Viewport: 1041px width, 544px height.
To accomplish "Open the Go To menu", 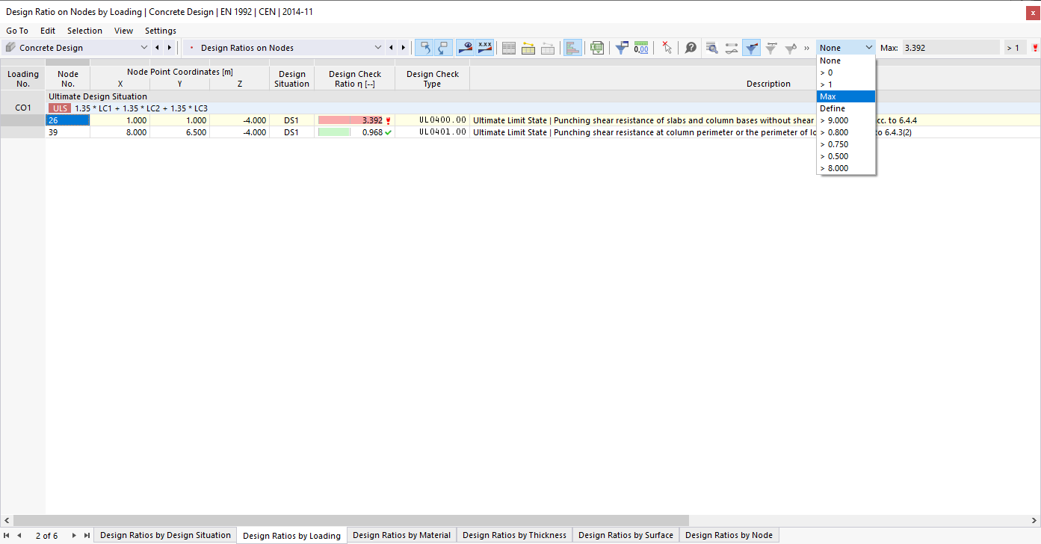I will (x=17, y=31).
